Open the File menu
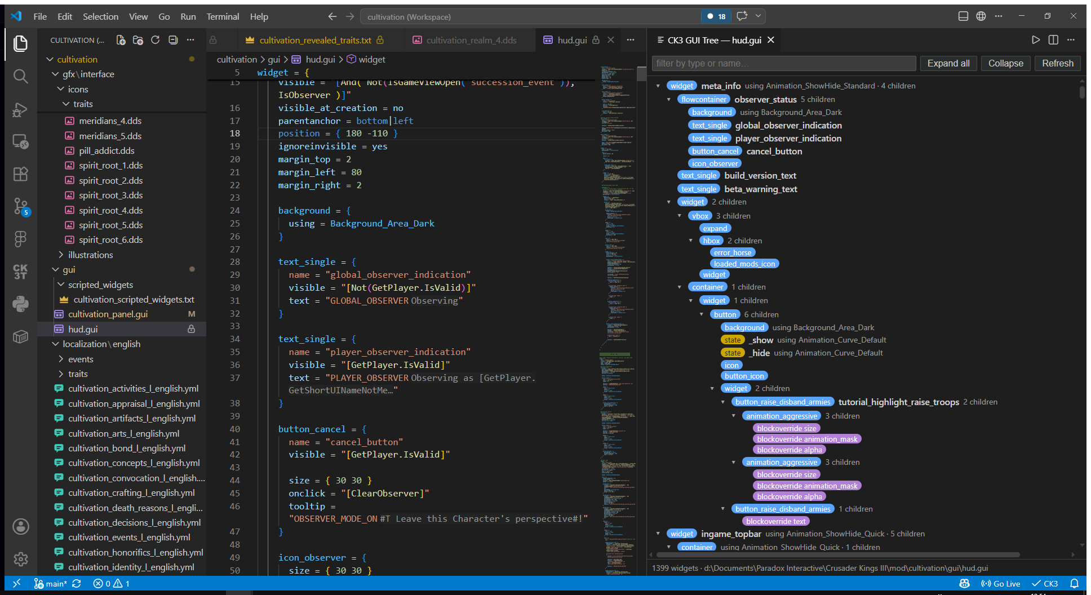This screenshot has width=1091, height=595. point(40,16)
